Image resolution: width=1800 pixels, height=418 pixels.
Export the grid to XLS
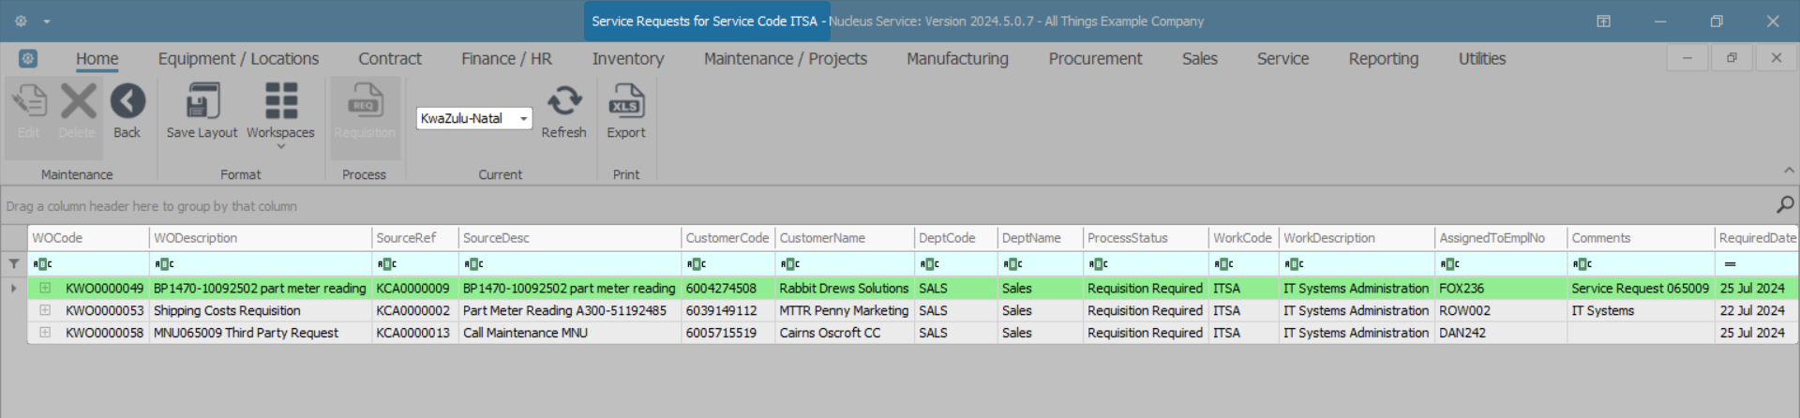pos(625,101)
